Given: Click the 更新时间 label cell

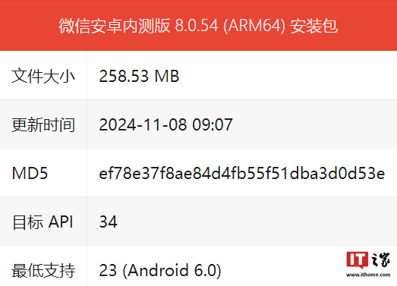Looking at the screenshot, I should (43, 124).
